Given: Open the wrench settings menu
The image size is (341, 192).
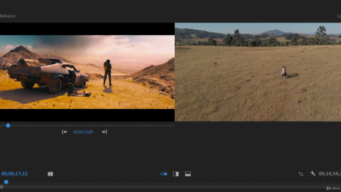Looking at the screenshot, I should pos(313,173).
